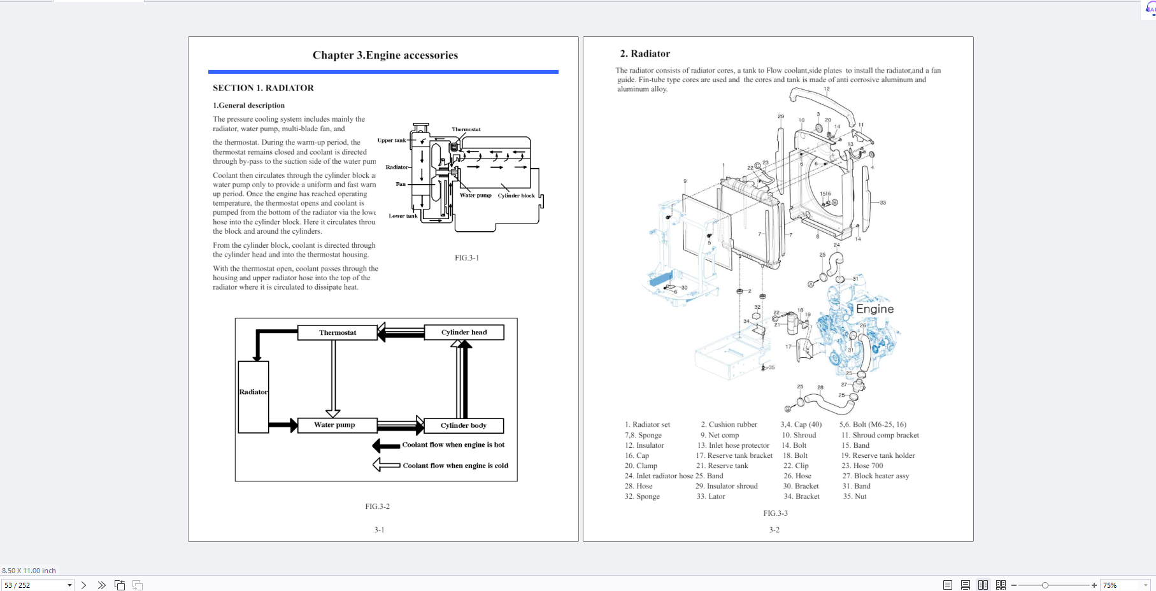The width and height of the screenshot is (1156, 591).
Task: Switch to single page view
Action: click(948, 585)
